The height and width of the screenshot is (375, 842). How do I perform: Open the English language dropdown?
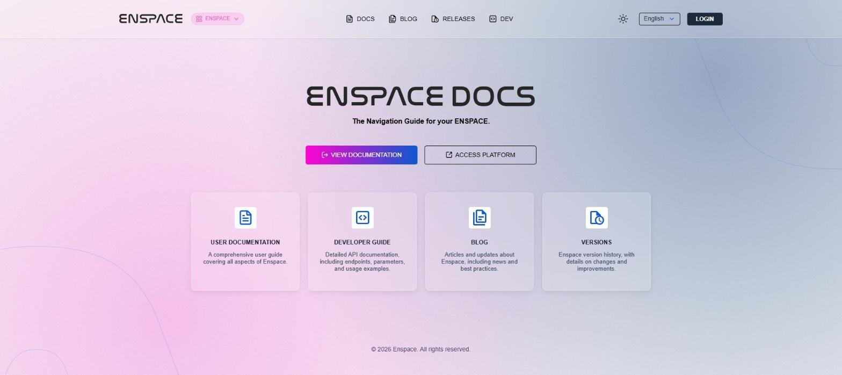(x=659, y=19)
